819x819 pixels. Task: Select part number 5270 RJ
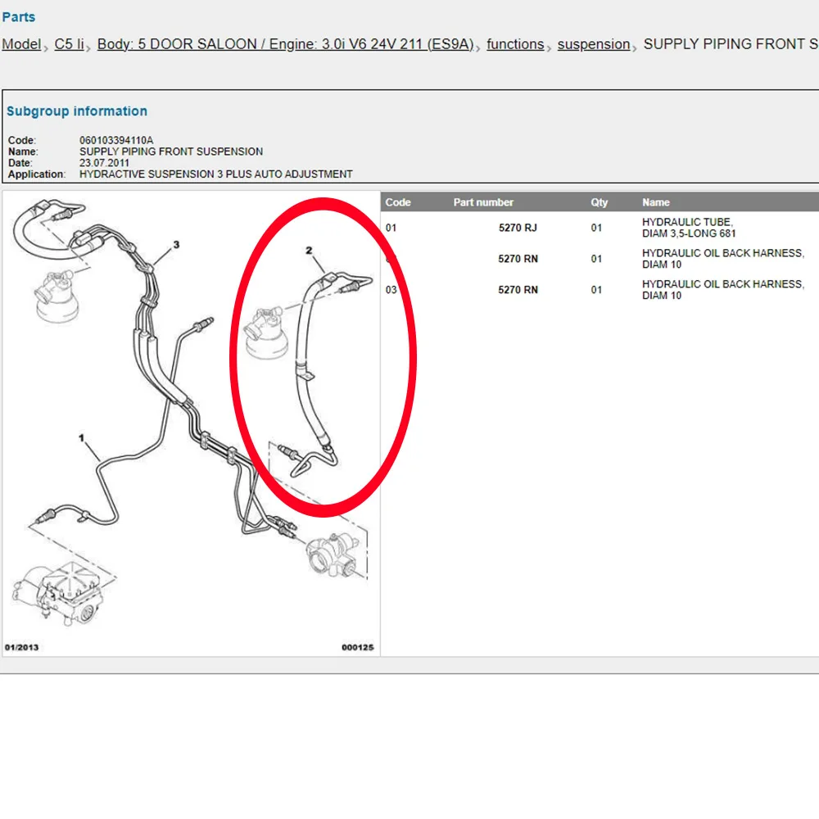518,228
